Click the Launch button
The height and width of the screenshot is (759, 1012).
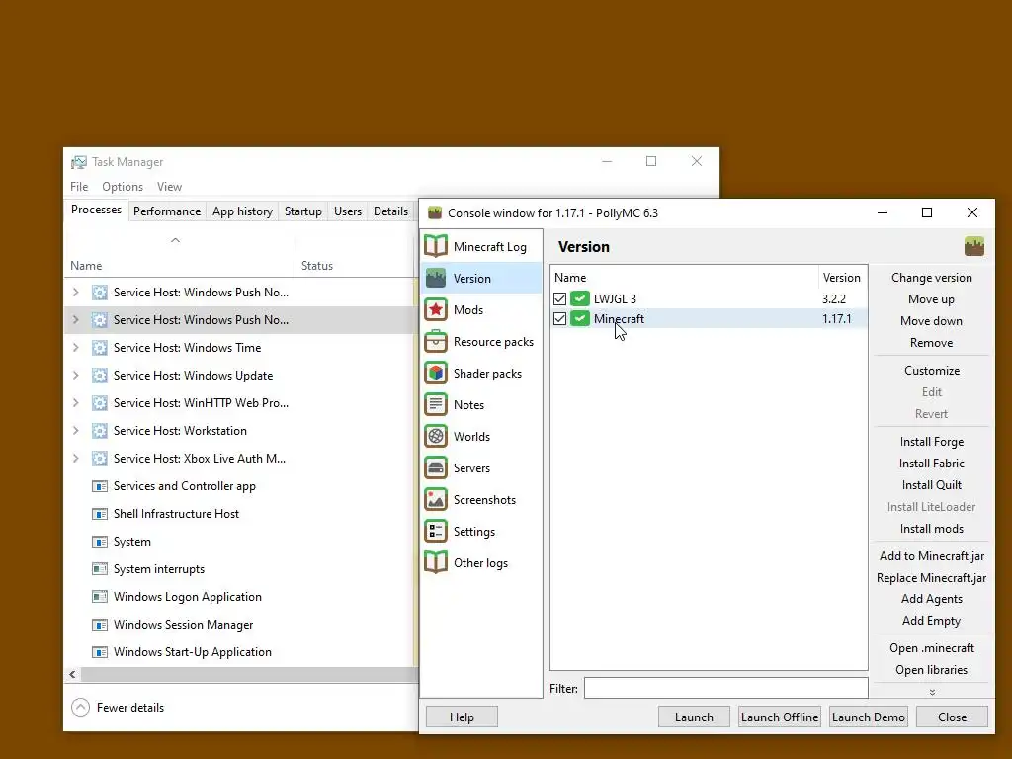pos(694,717)
